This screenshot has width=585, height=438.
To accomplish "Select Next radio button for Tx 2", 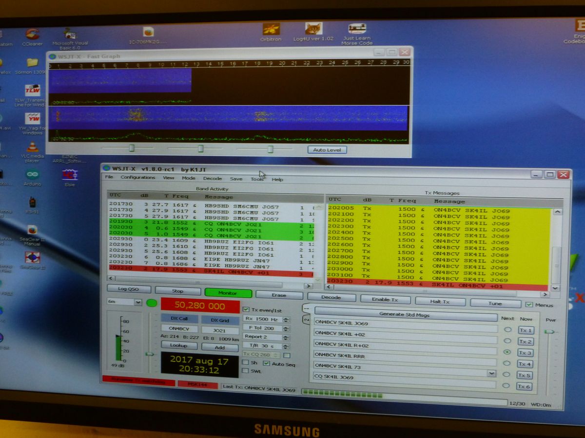I will tap(507, 341).
